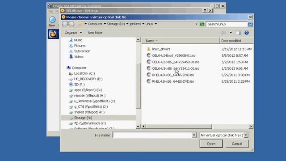Click disc icon of RHEL4.8-x86_64-ES-DVD.iso
Screen dimensions: 286x161
[x=149, y=81]
